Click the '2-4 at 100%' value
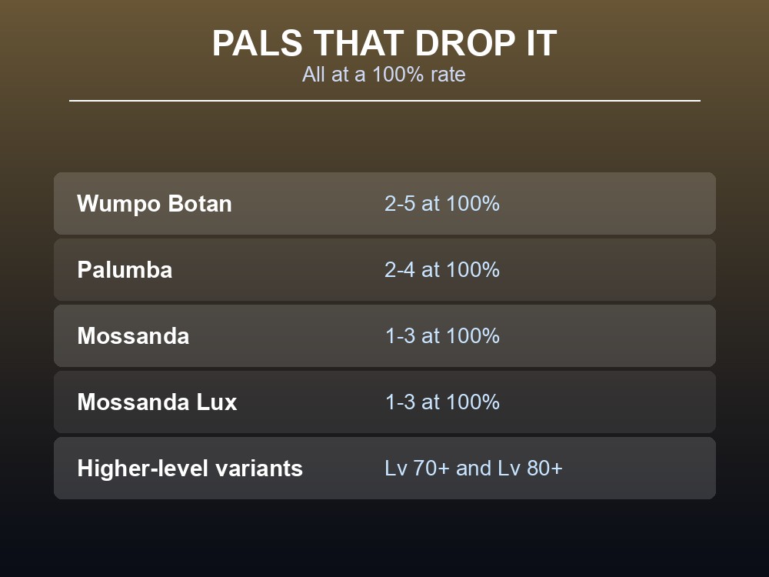The image size is (769, 577). pos(442,270)
